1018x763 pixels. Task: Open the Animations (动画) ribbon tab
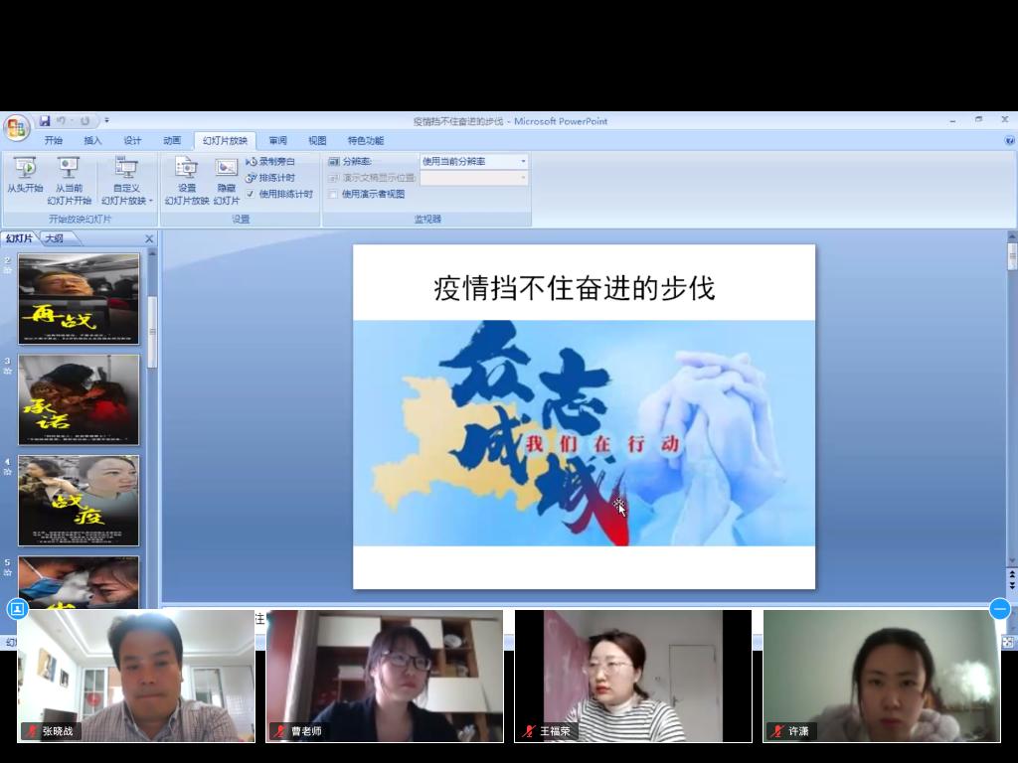click(172, 141)
